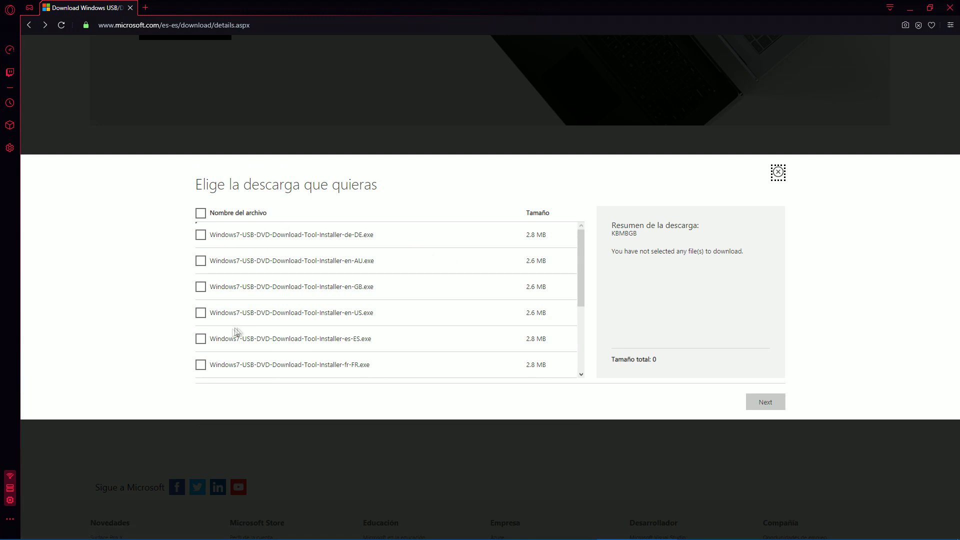Viewport: 960px width, 540px height.
Task: Open Easy Setup menu icon
Action: click(950, 25)
